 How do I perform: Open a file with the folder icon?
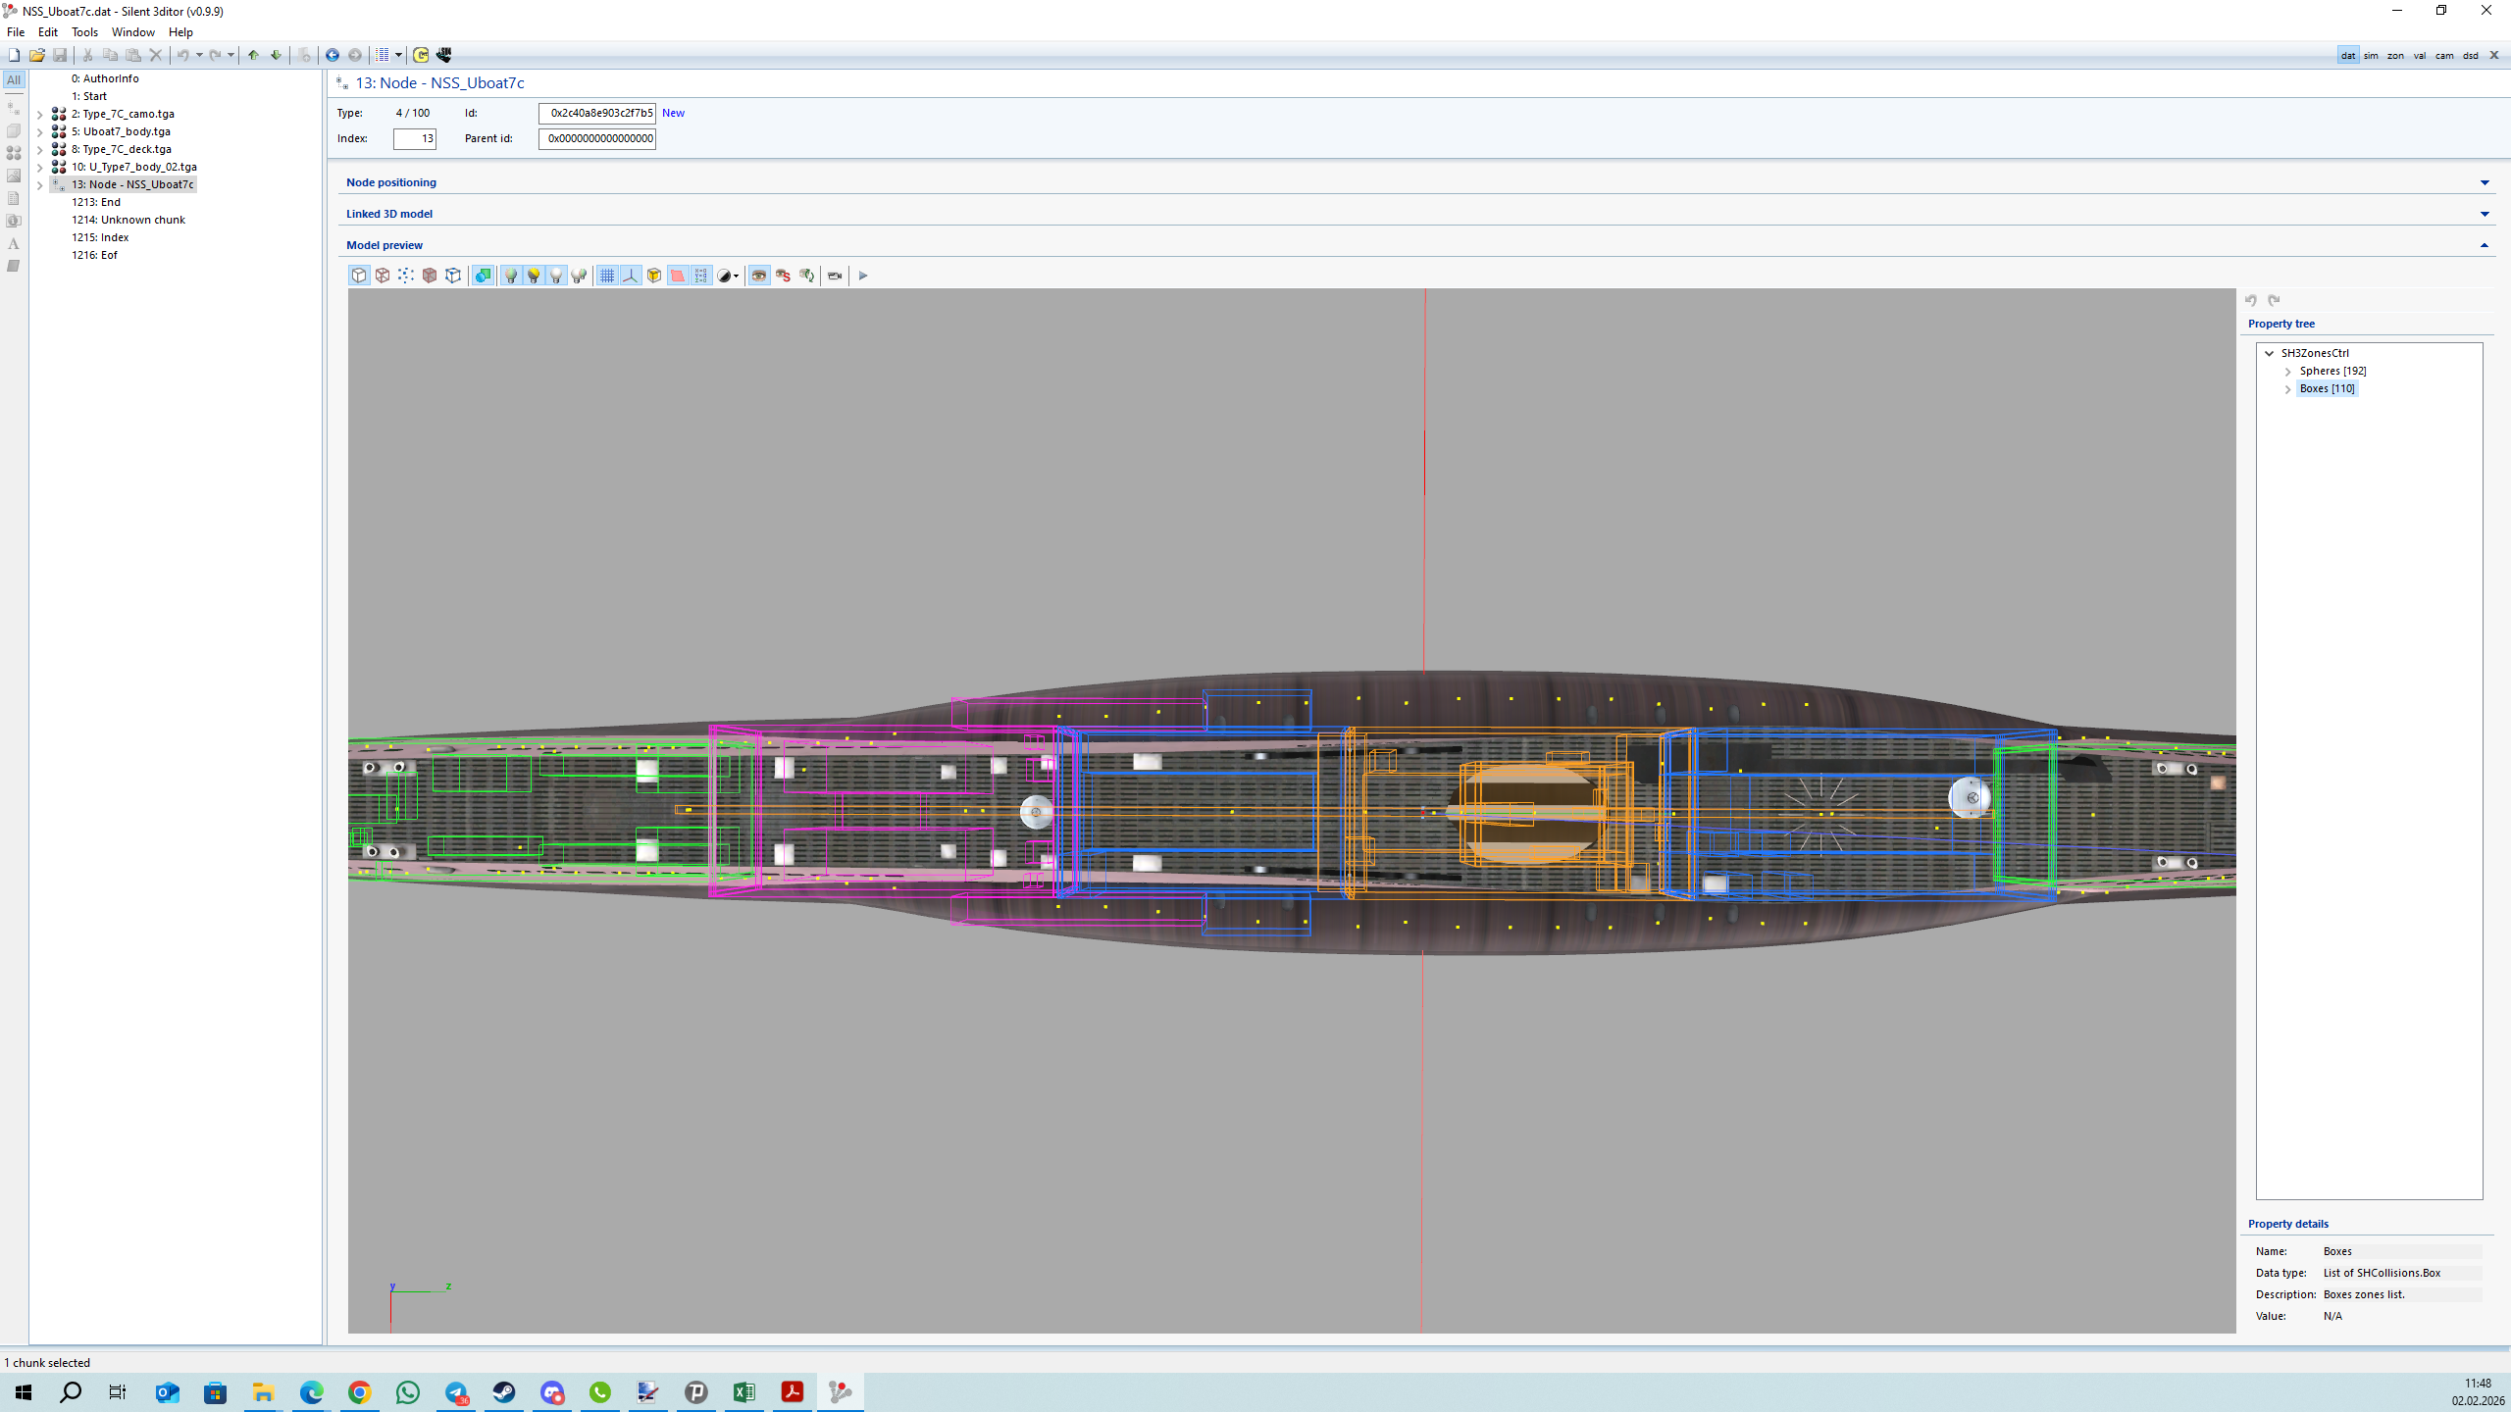(x=36, y=55)
